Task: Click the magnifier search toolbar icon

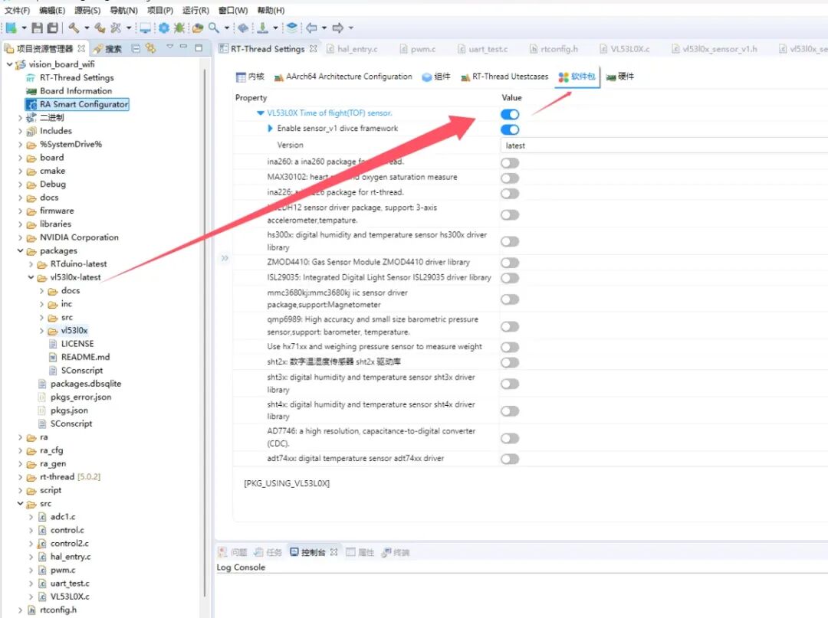Action: point(214,28)
